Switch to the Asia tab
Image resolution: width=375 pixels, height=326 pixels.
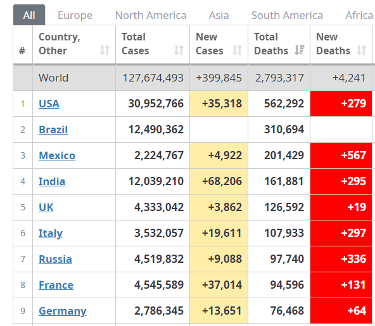coord(219,15)
